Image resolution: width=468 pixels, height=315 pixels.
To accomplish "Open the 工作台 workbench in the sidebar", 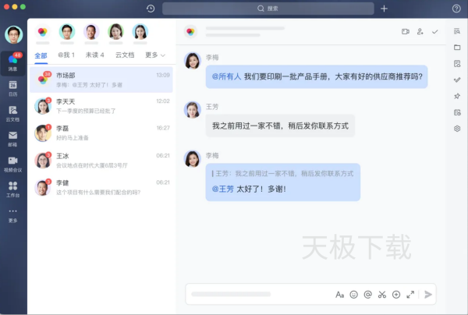I will [13, 188].
